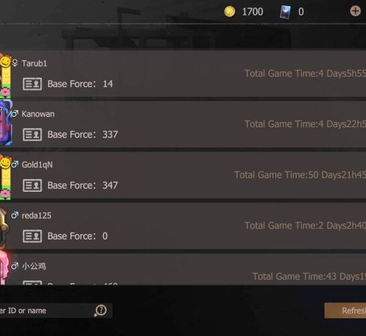
Task: Click the male gender icon beside reda125
Action: (x=15, y=215)
